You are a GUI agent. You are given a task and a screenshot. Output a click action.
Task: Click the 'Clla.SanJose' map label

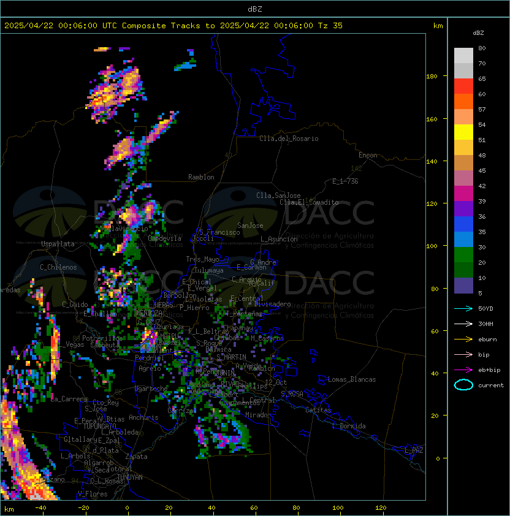[278, 195]
